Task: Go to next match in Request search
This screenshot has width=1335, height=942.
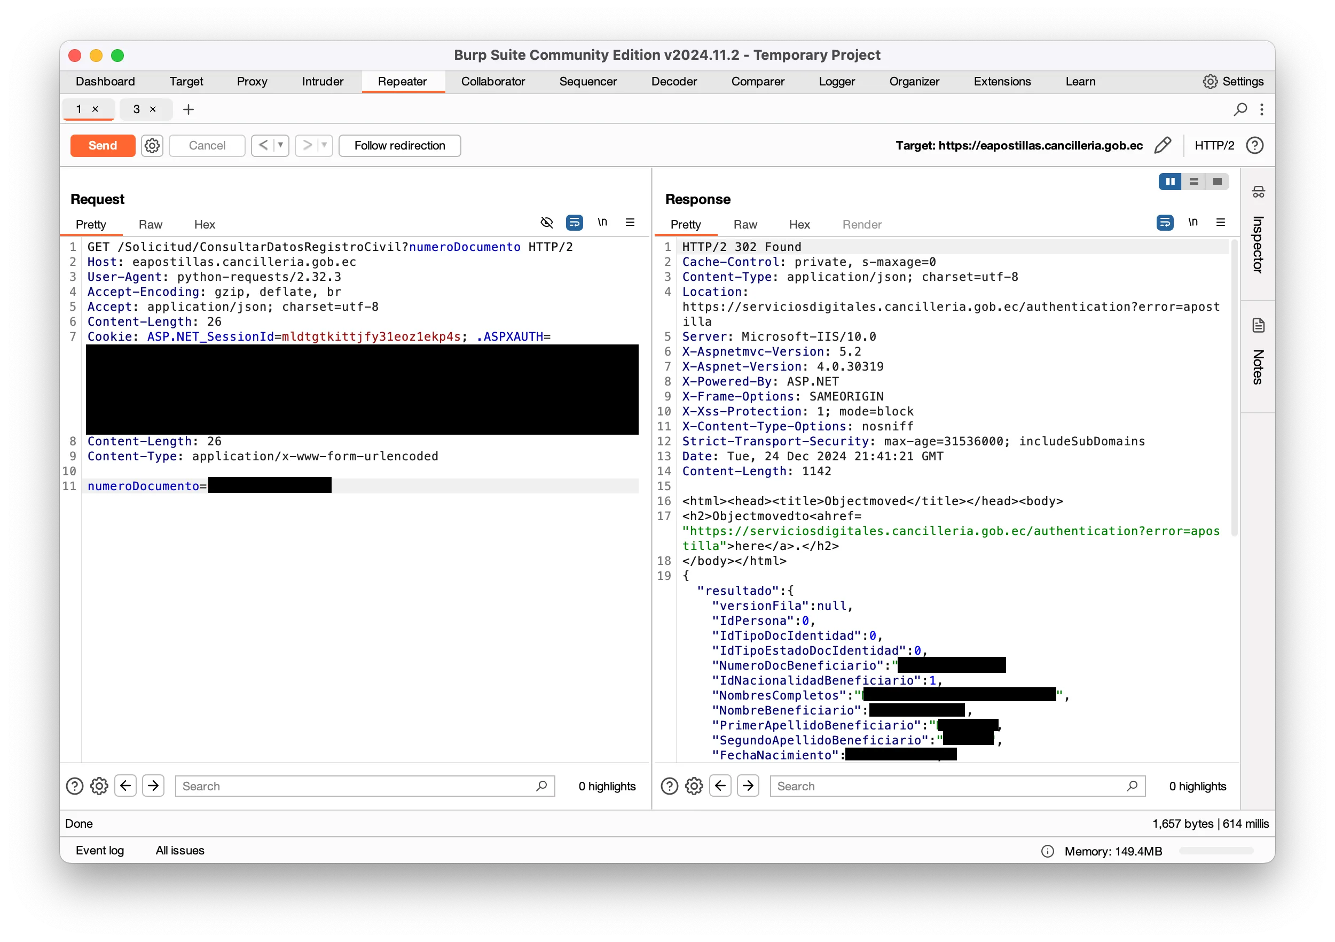Action: point(153,786)
